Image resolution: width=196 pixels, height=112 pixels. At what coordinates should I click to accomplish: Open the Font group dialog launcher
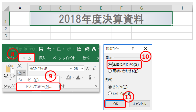(x=96, y=86)
